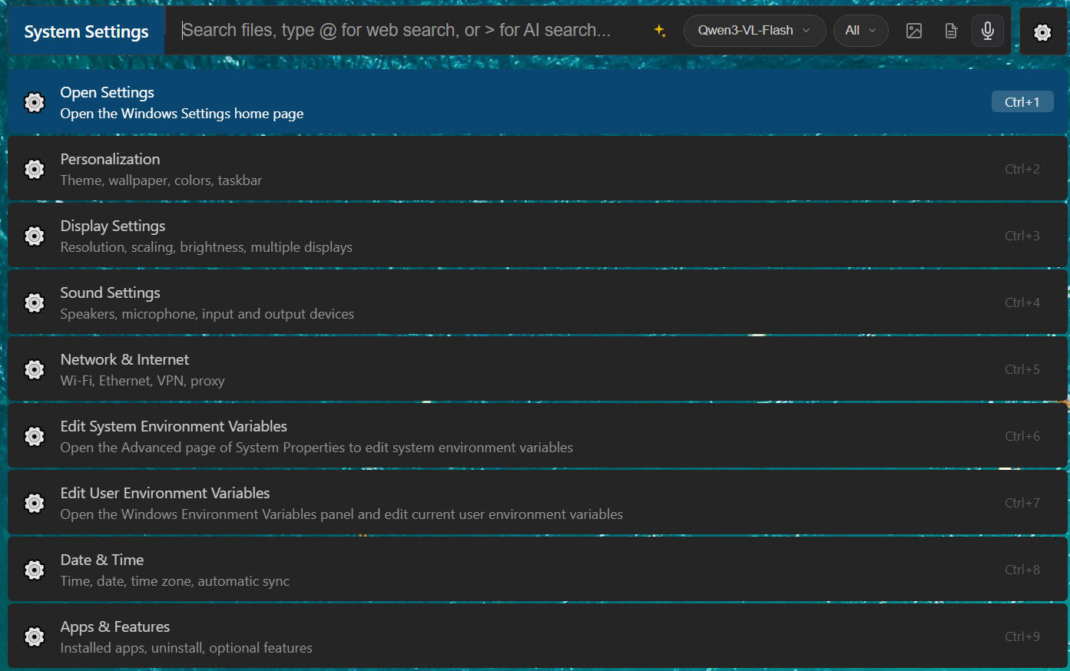Choose Edit User Environment Variables
Viewport: 1070px width, 671px height.
(x=538, y=503)
